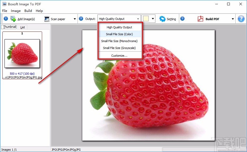Pick the pale yellow background color swatch
This screenshot has height=152, width=247.
(x=146, y=19)
